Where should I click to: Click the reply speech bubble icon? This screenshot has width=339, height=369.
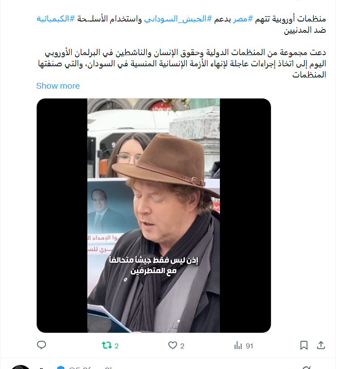41,345
